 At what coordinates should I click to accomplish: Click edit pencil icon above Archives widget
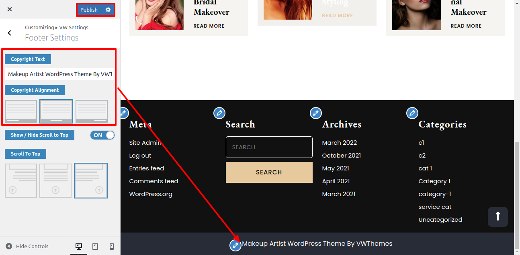click(316, 113)
